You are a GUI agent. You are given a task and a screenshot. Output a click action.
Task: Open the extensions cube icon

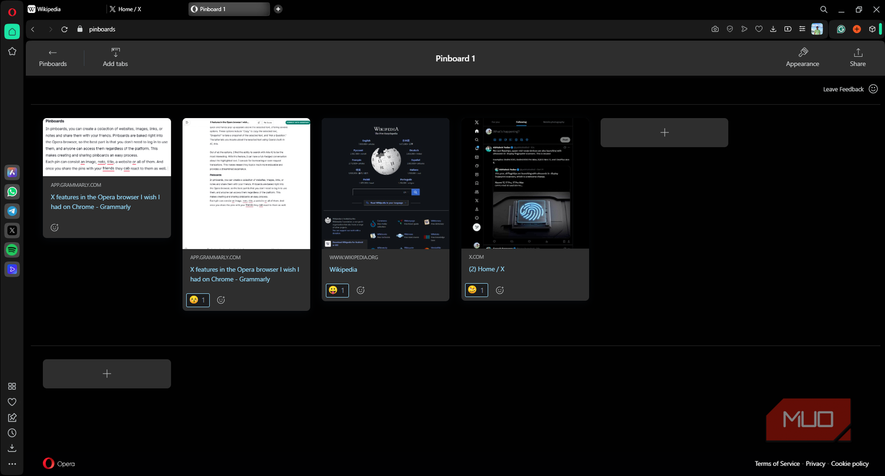coord(872,30)
